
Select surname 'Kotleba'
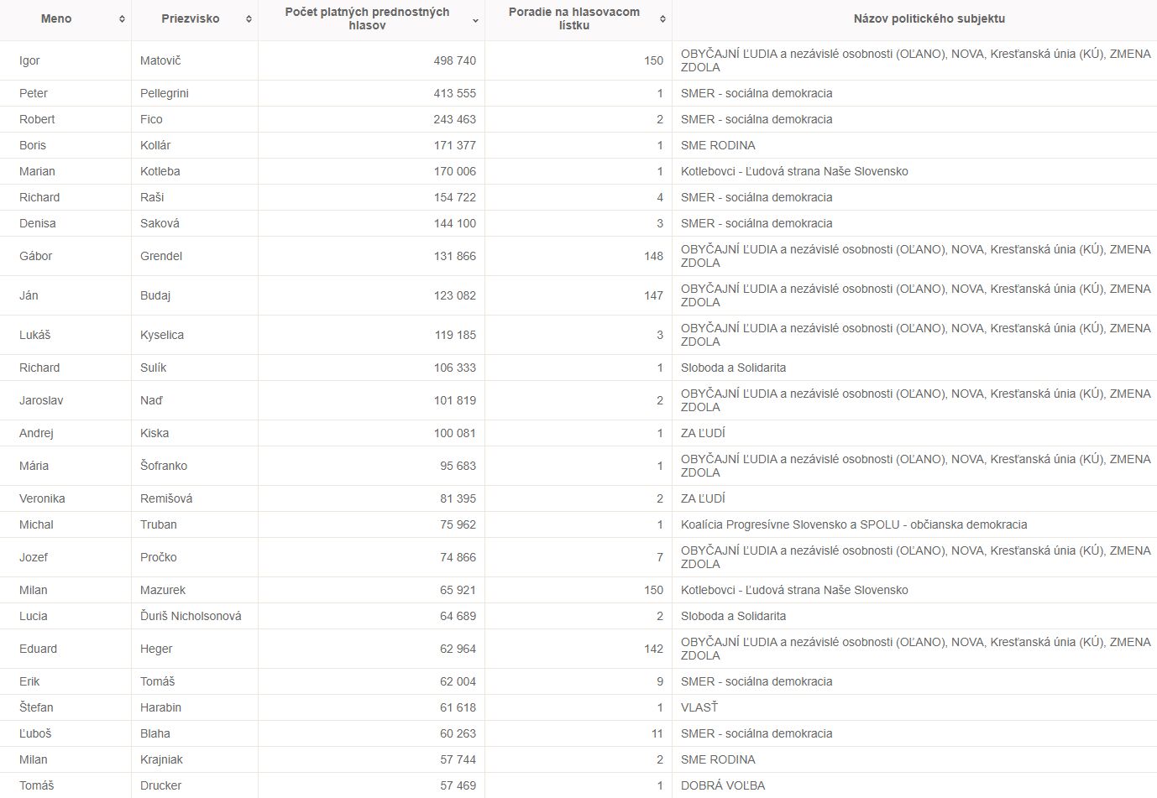(160, 171)
